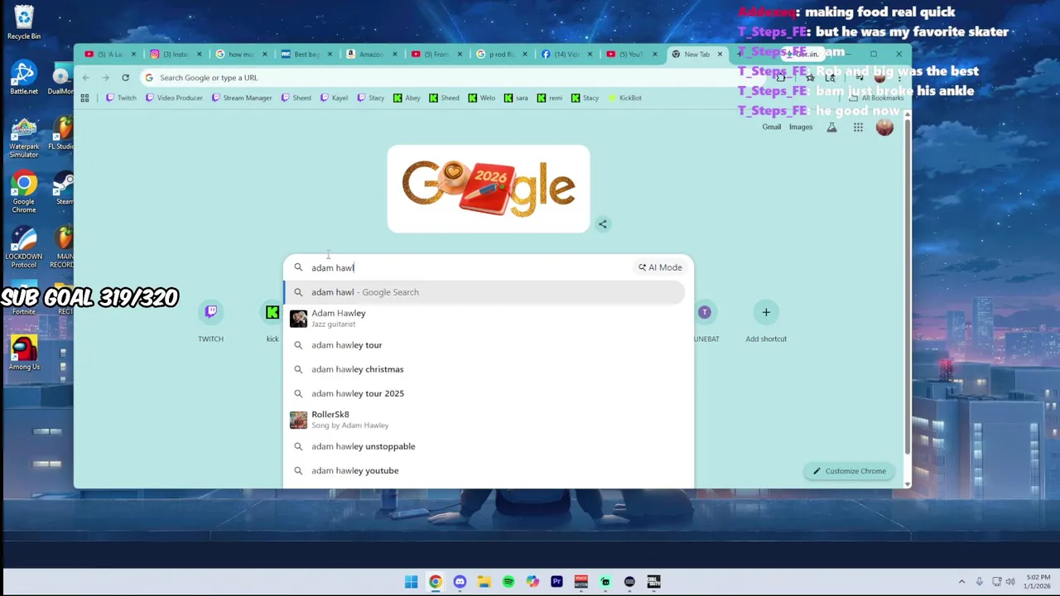Open the TWITCH shortcut tile
This screenshot has height=596, width=1060.
[x=211, y=321]
